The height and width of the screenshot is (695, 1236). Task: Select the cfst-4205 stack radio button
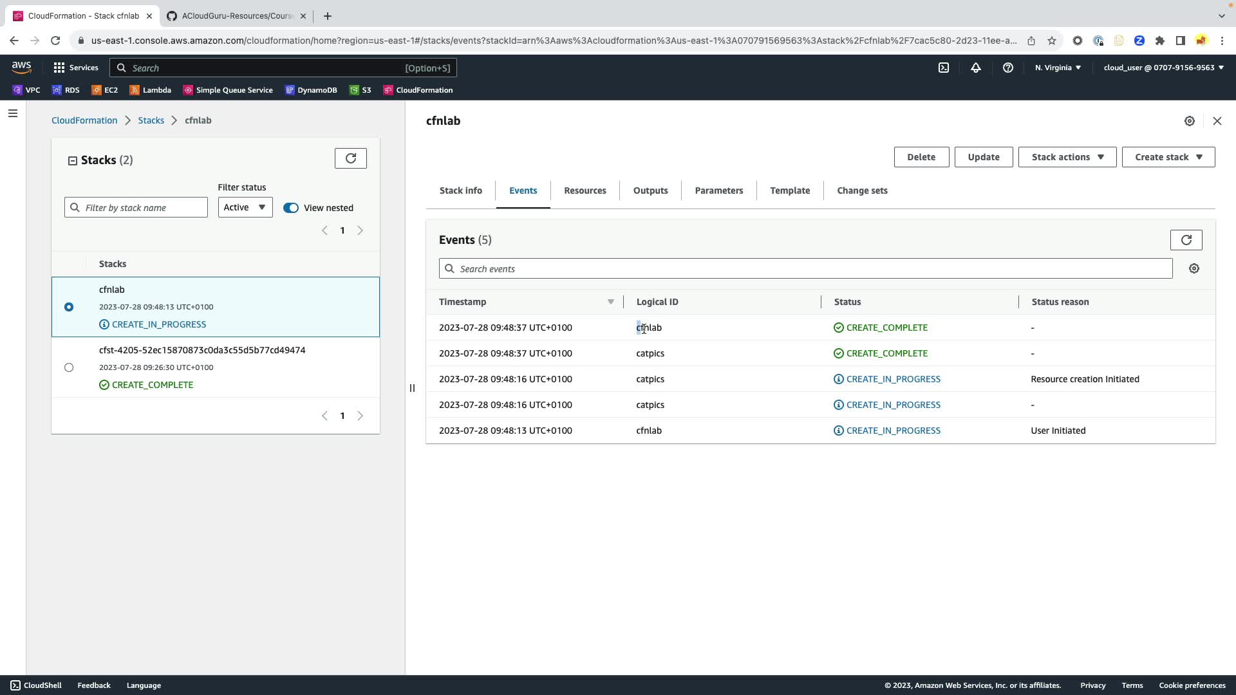[69, 367]
